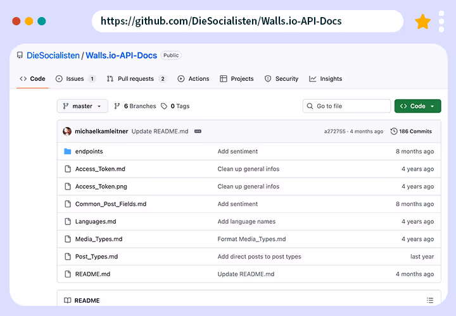Open the green Code dropdown button
Image resolution: width=456 pixels, height=316 pixels.
pyautogui.click(x=417, y=106)
